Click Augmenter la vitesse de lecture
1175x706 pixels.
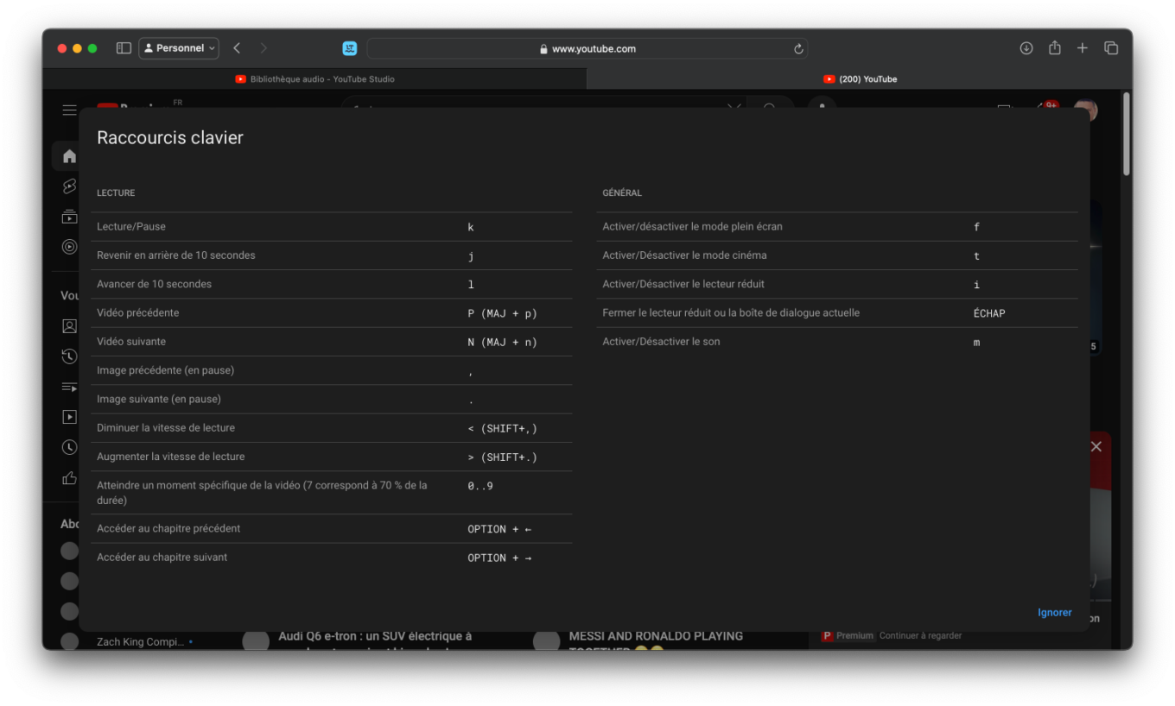332,457
